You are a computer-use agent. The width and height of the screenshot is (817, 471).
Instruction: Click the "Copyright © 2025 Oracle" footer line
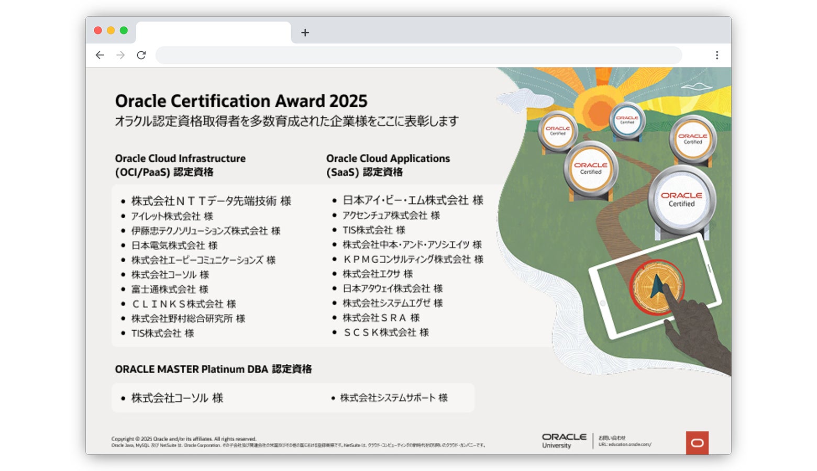pos(184,439)
